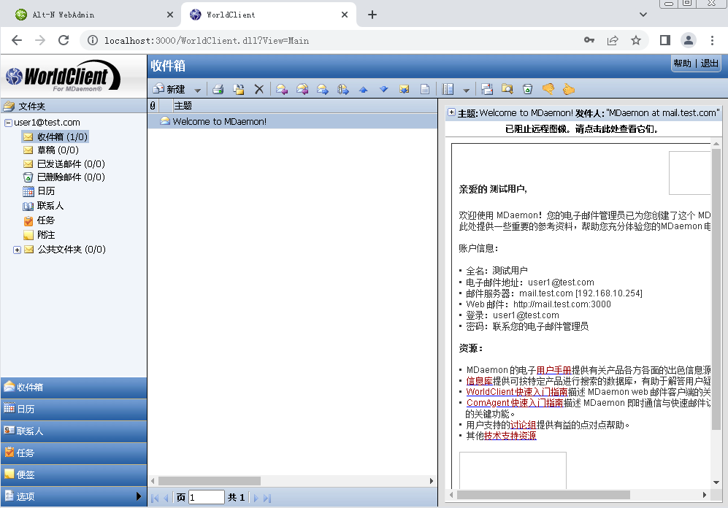Click the page number input field
The image size is (728, 508).
(207, 498)
